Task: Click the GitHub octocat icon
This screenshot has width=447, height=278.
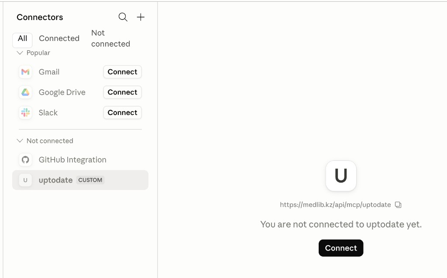Action: [x=25, y=159]
